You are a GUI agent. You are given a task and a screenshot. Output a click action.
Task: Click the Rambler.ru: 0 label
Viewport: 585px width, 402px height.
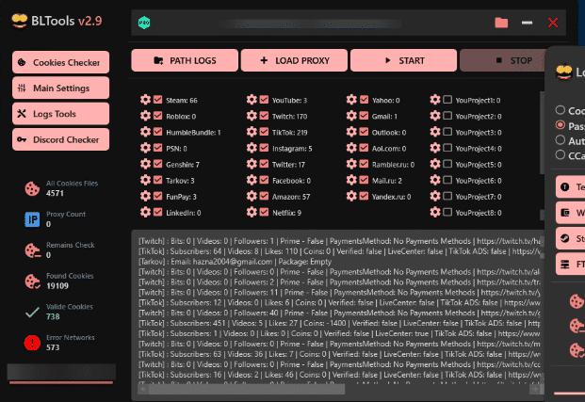(393, 165)
